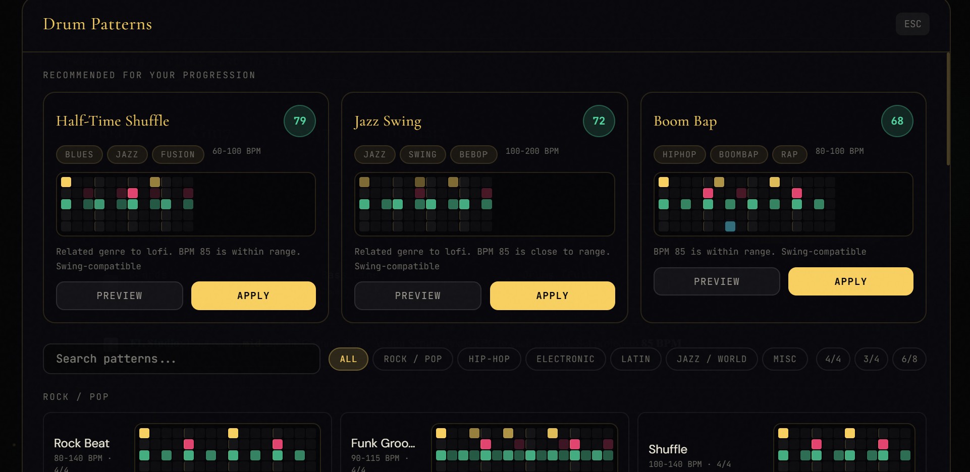Screen dimensions: 970x472
Task: Preview the Half-Time Shuffle pattern
Action: pyautogui.click(x=119, y=296)
